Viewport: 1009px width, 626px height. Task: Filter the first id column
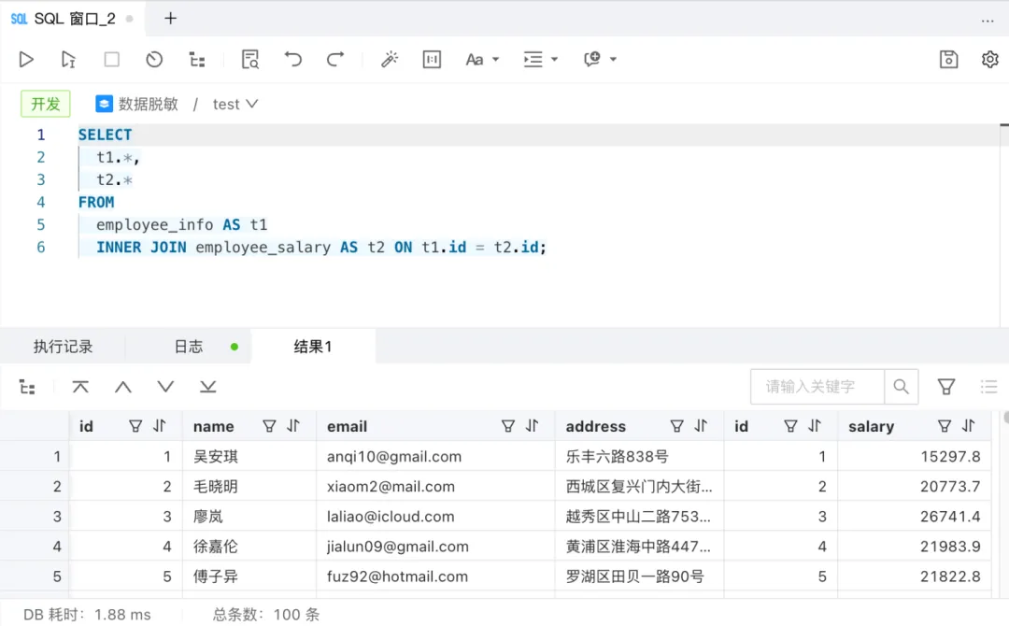pyautogui.click(x=135, y=426)
